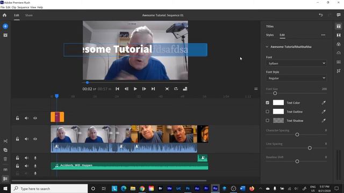Click the Duplicate clip icon
Viewport: 344px width, 193px height.
coord(5,150)
